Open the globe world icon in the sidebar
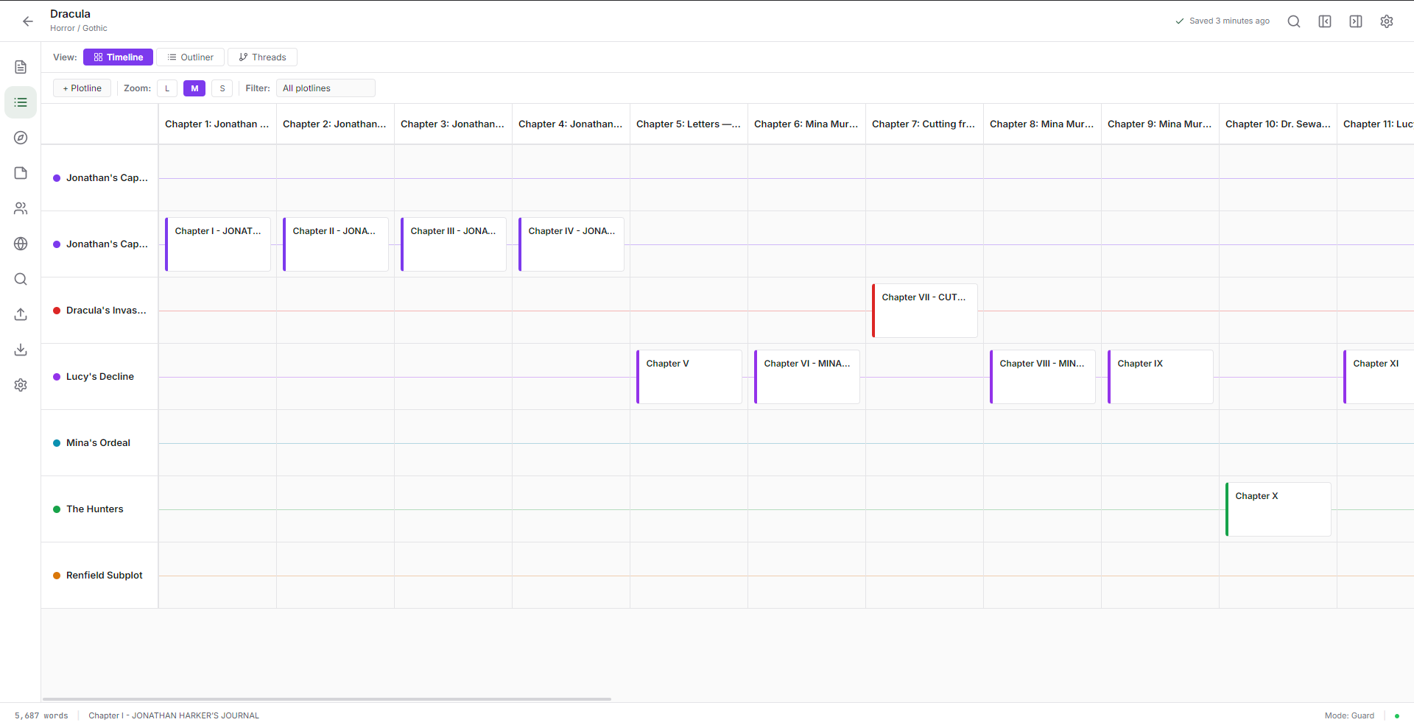This screenshot has width=1414, height=725. (21, 244)
